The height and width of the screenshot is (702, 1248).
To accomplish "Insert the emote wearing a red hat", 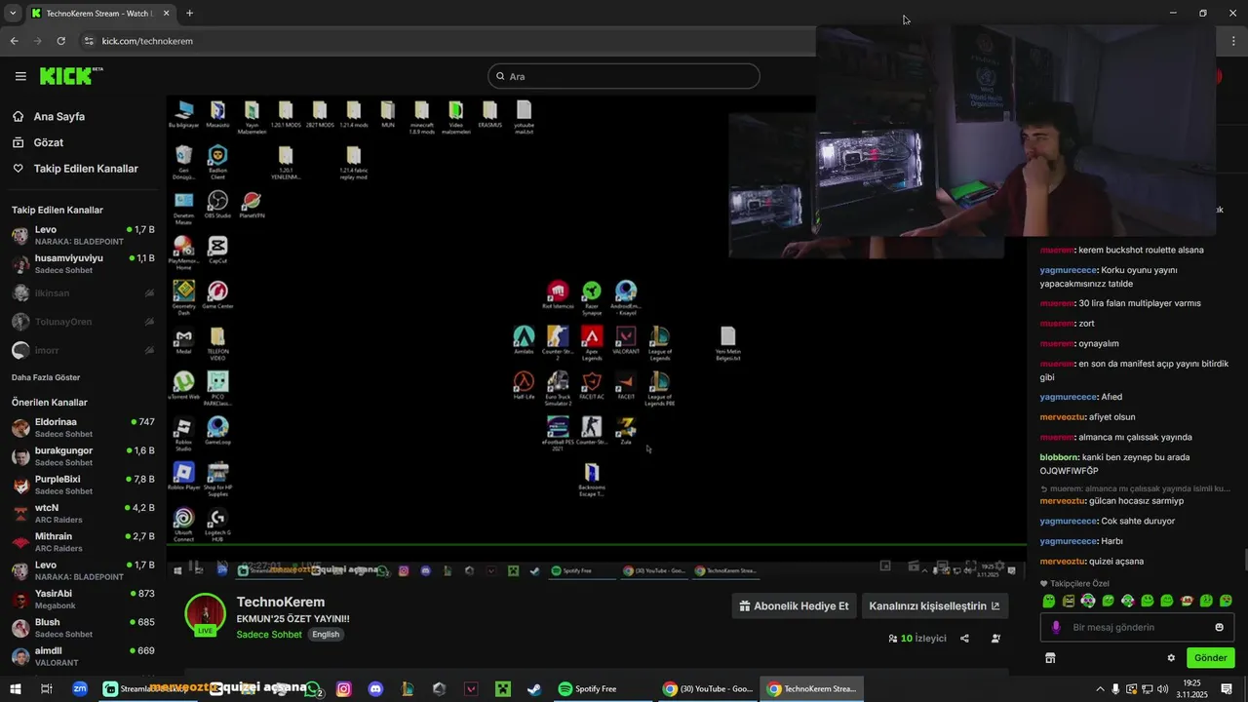I will (1187, 601).
